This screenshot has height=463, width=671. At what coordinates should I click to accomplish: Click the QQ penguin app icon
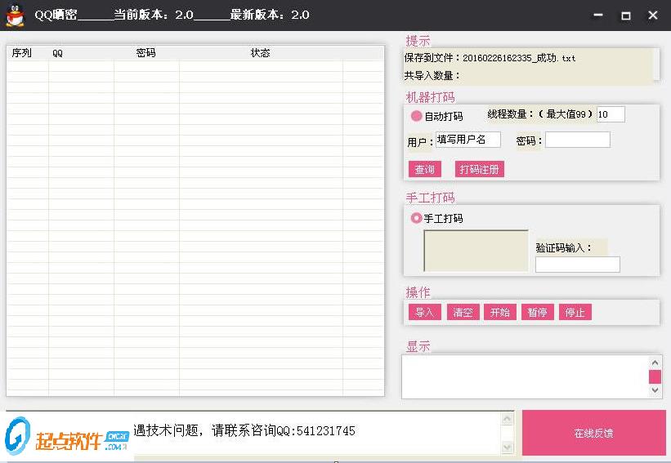click(15, 16)
